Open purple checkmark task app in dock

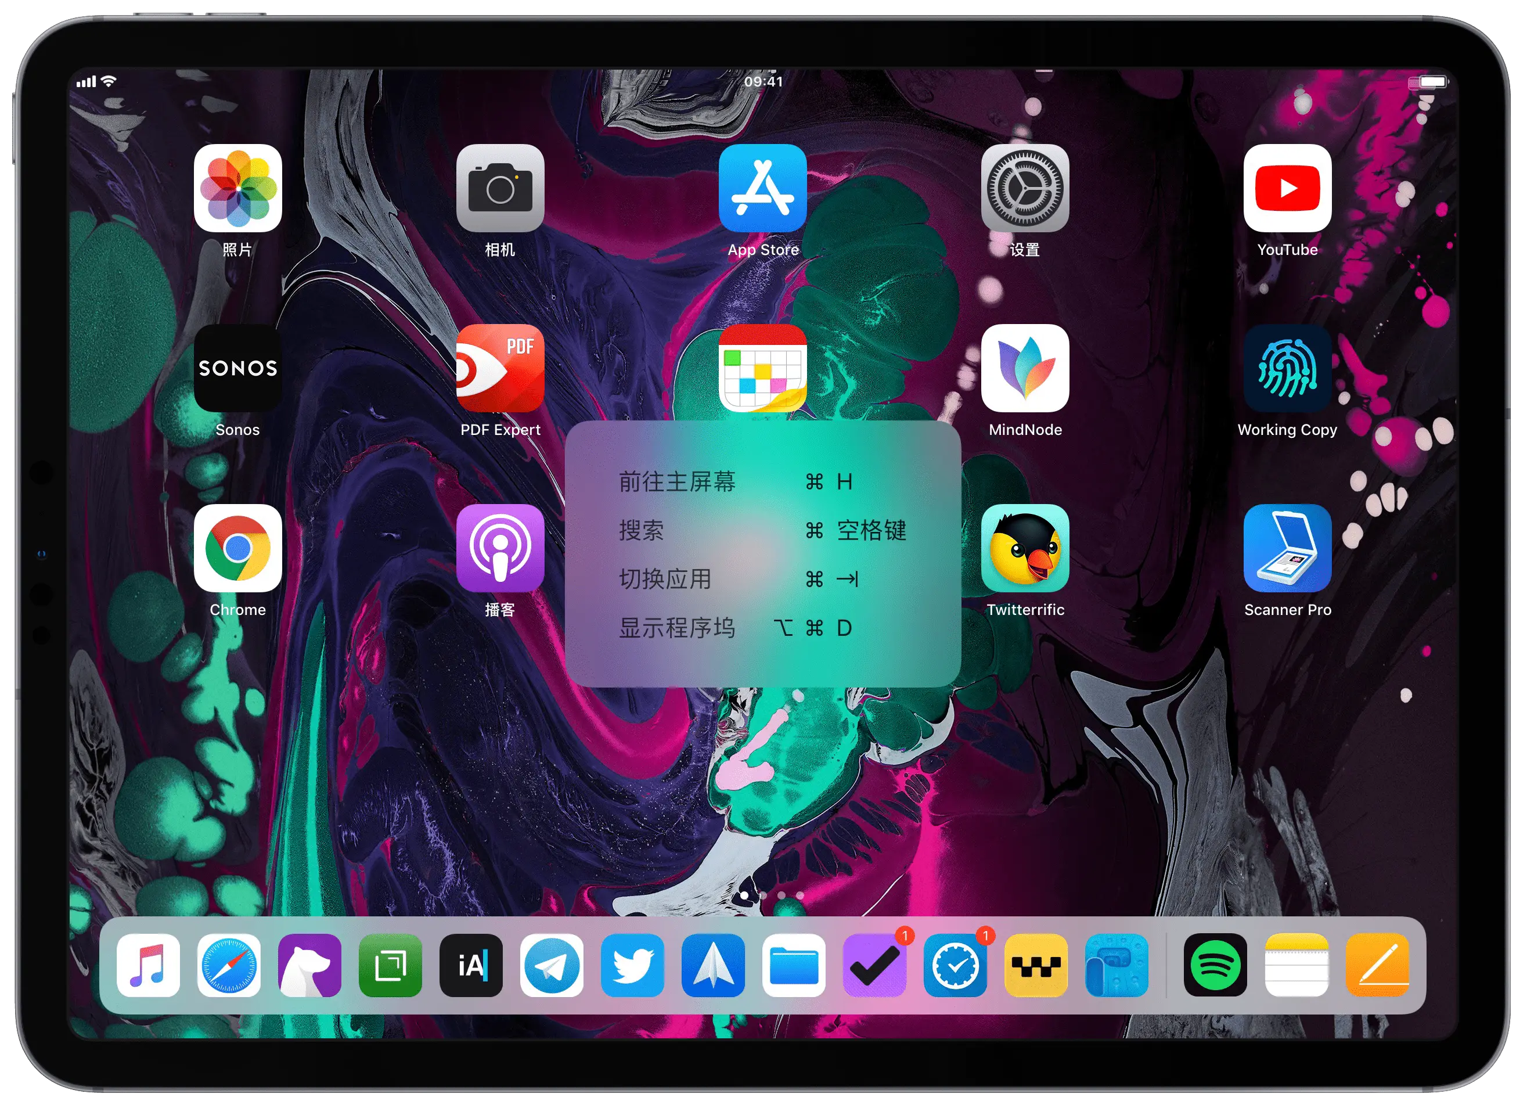(x=874, y=965)
